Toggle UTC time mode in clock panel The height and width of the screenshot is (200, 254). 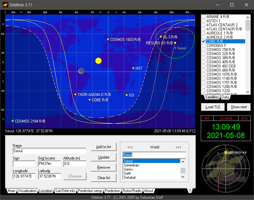pos(244,118)
